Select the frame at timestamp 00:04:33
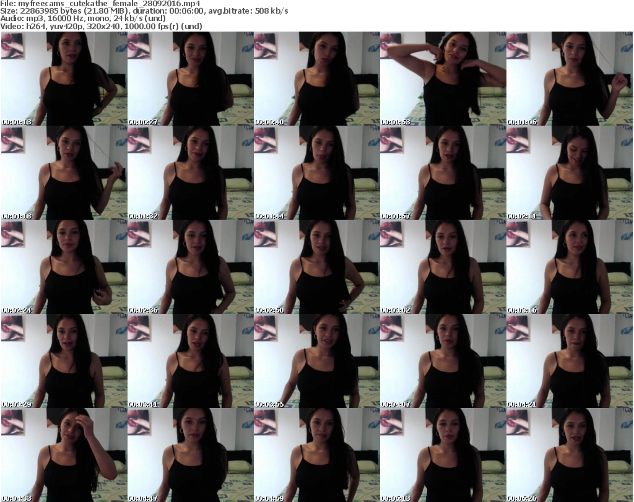 click(64, 455)
